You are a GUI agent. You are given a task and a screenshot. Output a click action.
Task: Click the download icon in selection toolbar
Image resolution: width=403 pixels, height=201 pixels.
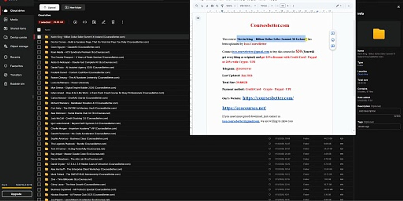tap(75, 22)
